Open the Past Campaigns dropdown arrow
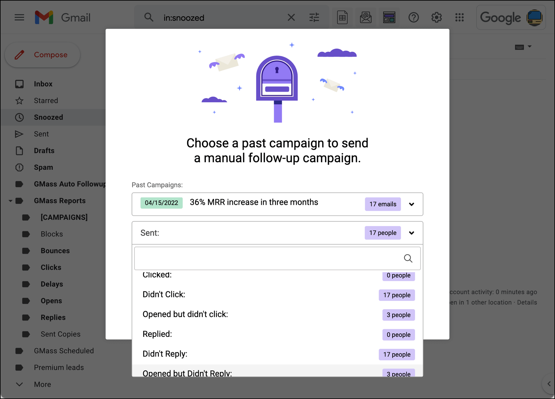555x399 pixels. pyautogui.click(x=412, y=204)
